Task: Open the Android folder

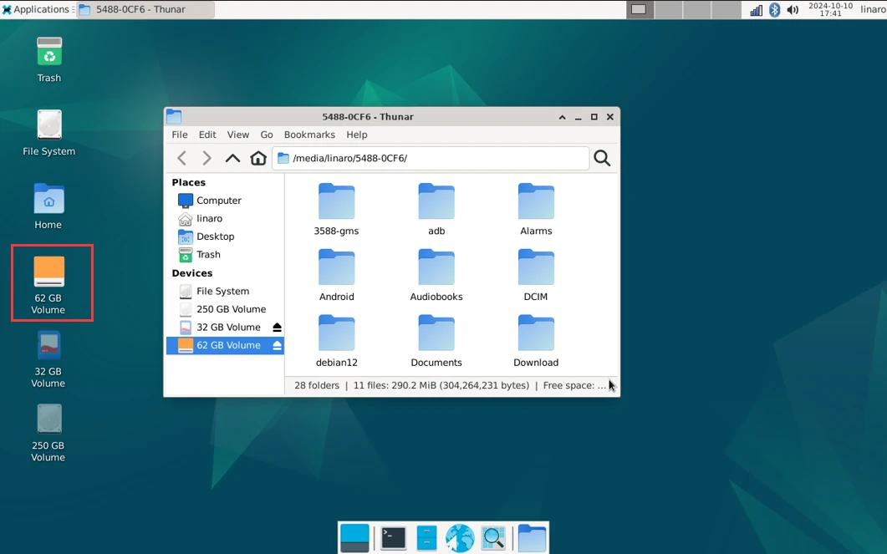Action: (x=337, y=275)
